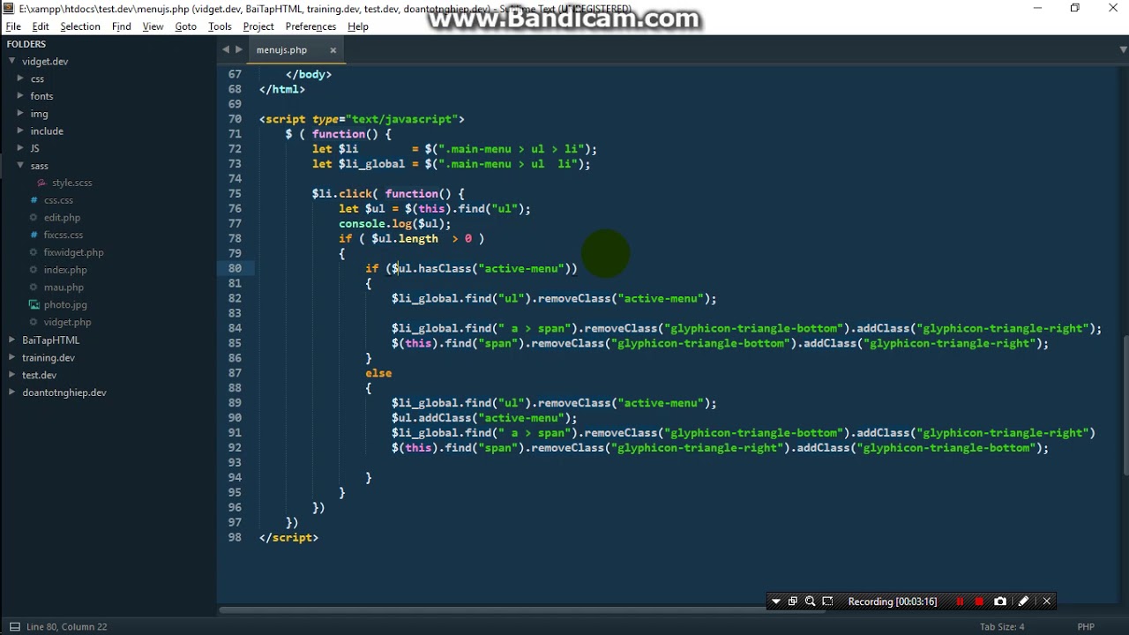Open the Edit menu
The height and width of the screenshot is (635, 1129).
41,26
